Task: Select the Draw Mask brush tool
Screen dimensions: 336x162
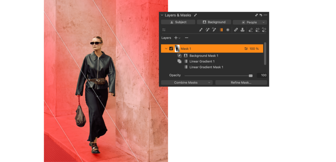Action: click(x=201, y=30)
